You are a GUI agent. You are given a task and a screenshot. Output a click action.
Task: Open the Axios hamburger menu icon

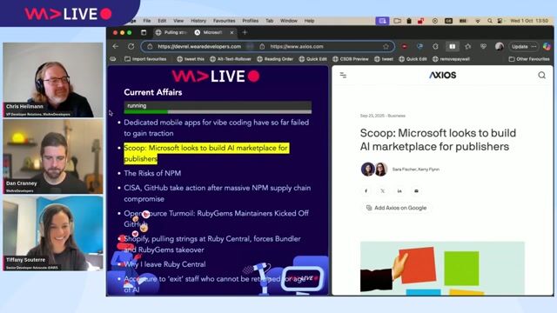click(343, 76)
